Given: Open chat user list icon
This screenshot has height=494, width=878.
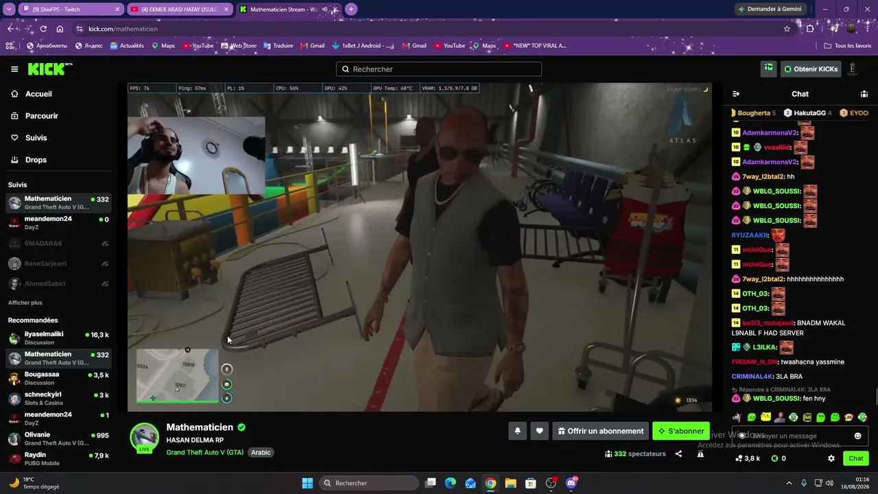Looking at the screenshot, I should [x=864, y=94].
